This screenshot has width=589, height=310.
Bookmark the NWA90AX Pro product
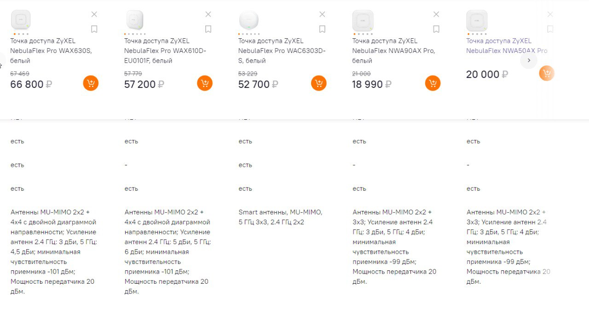(436, 29)
